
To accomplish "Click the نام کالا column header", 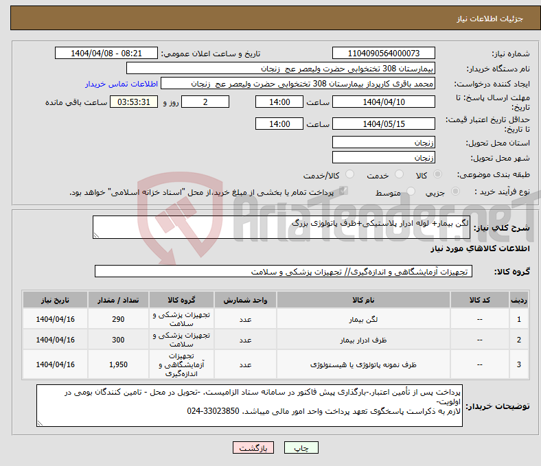I will (363, 300).
